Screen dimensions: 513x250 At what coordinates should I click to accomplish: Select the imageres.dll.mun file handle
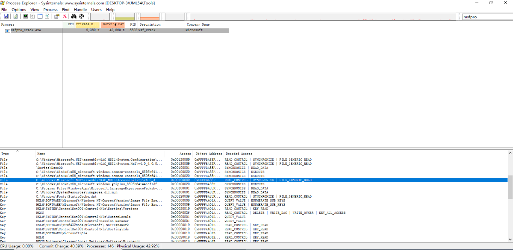point(254,192)
